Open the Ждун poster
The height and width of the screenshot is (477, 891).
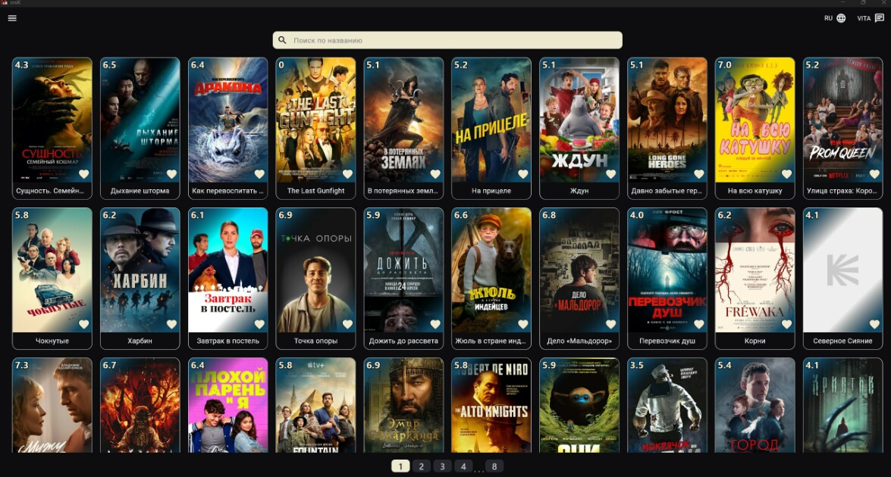click(579, 120)
